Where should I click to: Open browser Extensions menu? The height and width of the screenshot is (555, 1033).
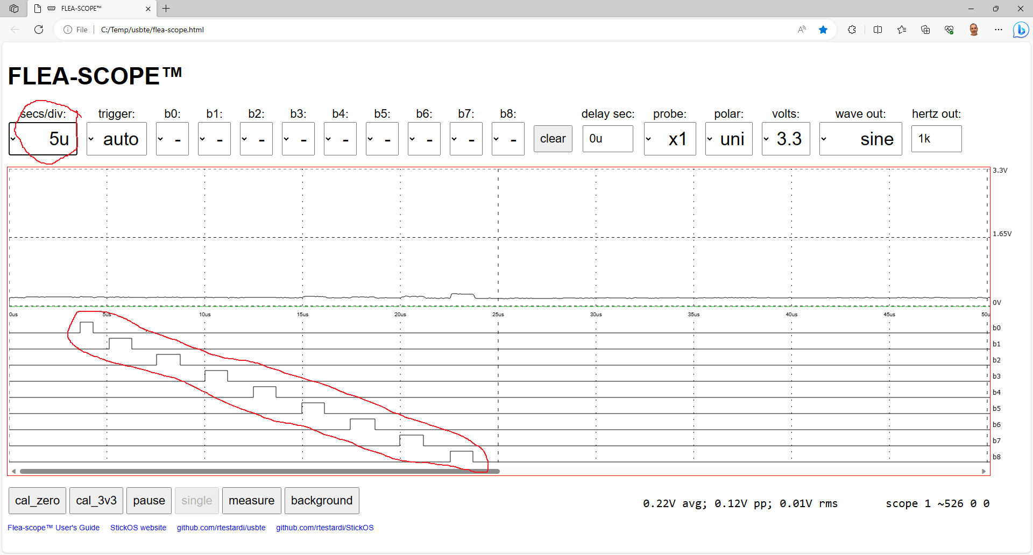[x=852, y=30]
